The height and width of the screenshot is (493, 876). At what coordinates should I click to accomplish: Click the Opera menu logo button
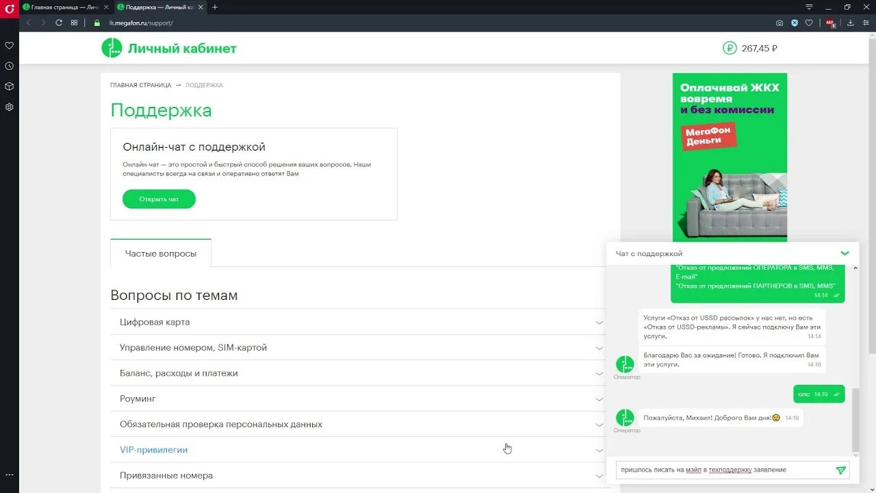point(10,9)
